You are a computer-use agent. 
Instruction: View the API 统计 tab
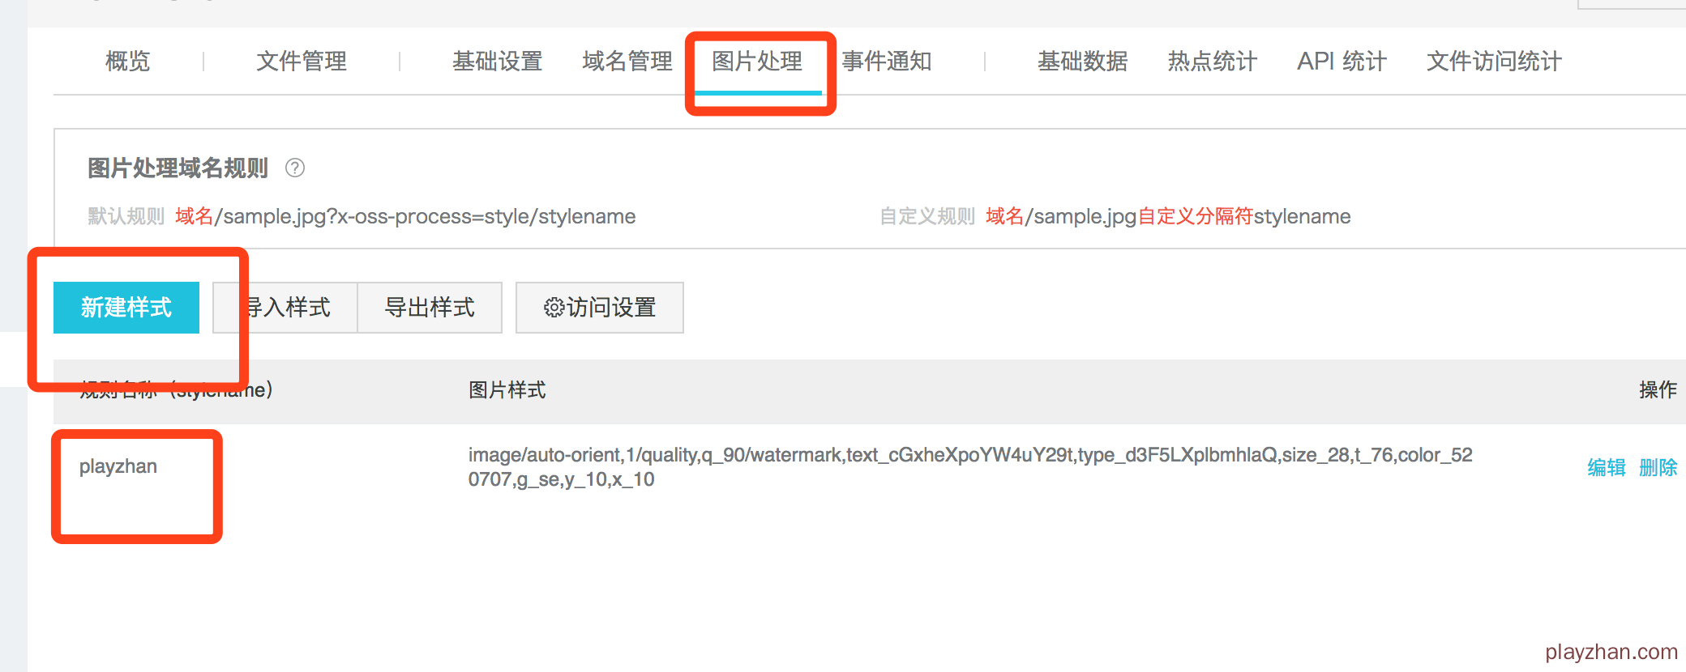(x=1342, y=62)
